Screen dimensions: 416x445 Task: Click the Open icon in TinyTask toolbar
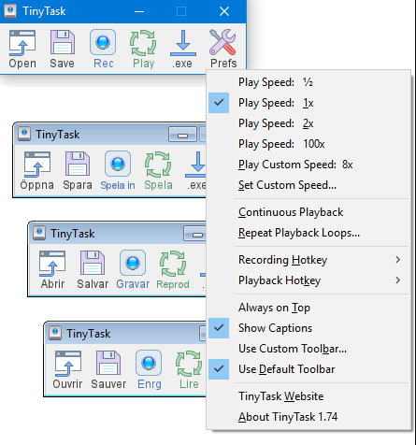[x=22, y=43]
